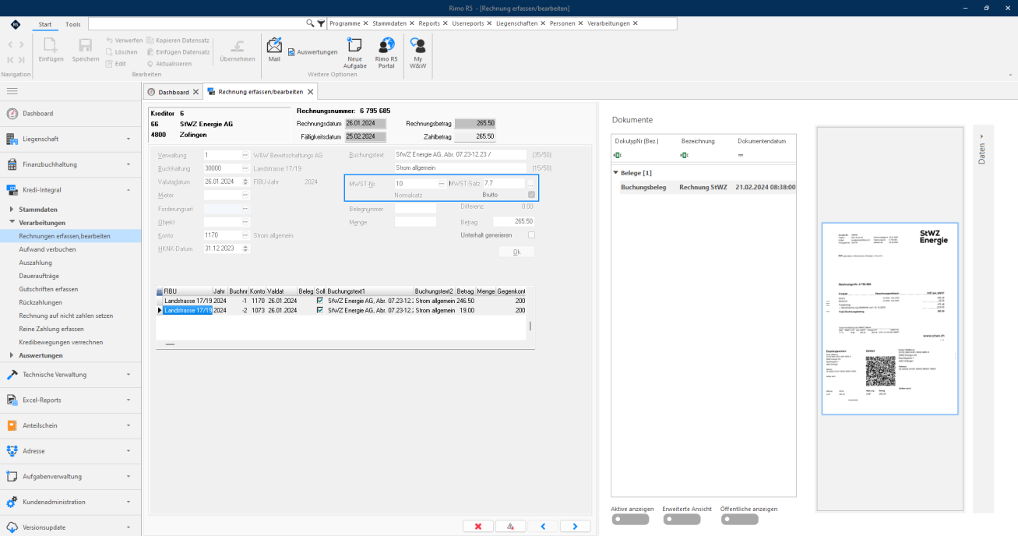Toggle Öffentliche anzeigen switch
The image size is (1018, 536).
[739, 519]
